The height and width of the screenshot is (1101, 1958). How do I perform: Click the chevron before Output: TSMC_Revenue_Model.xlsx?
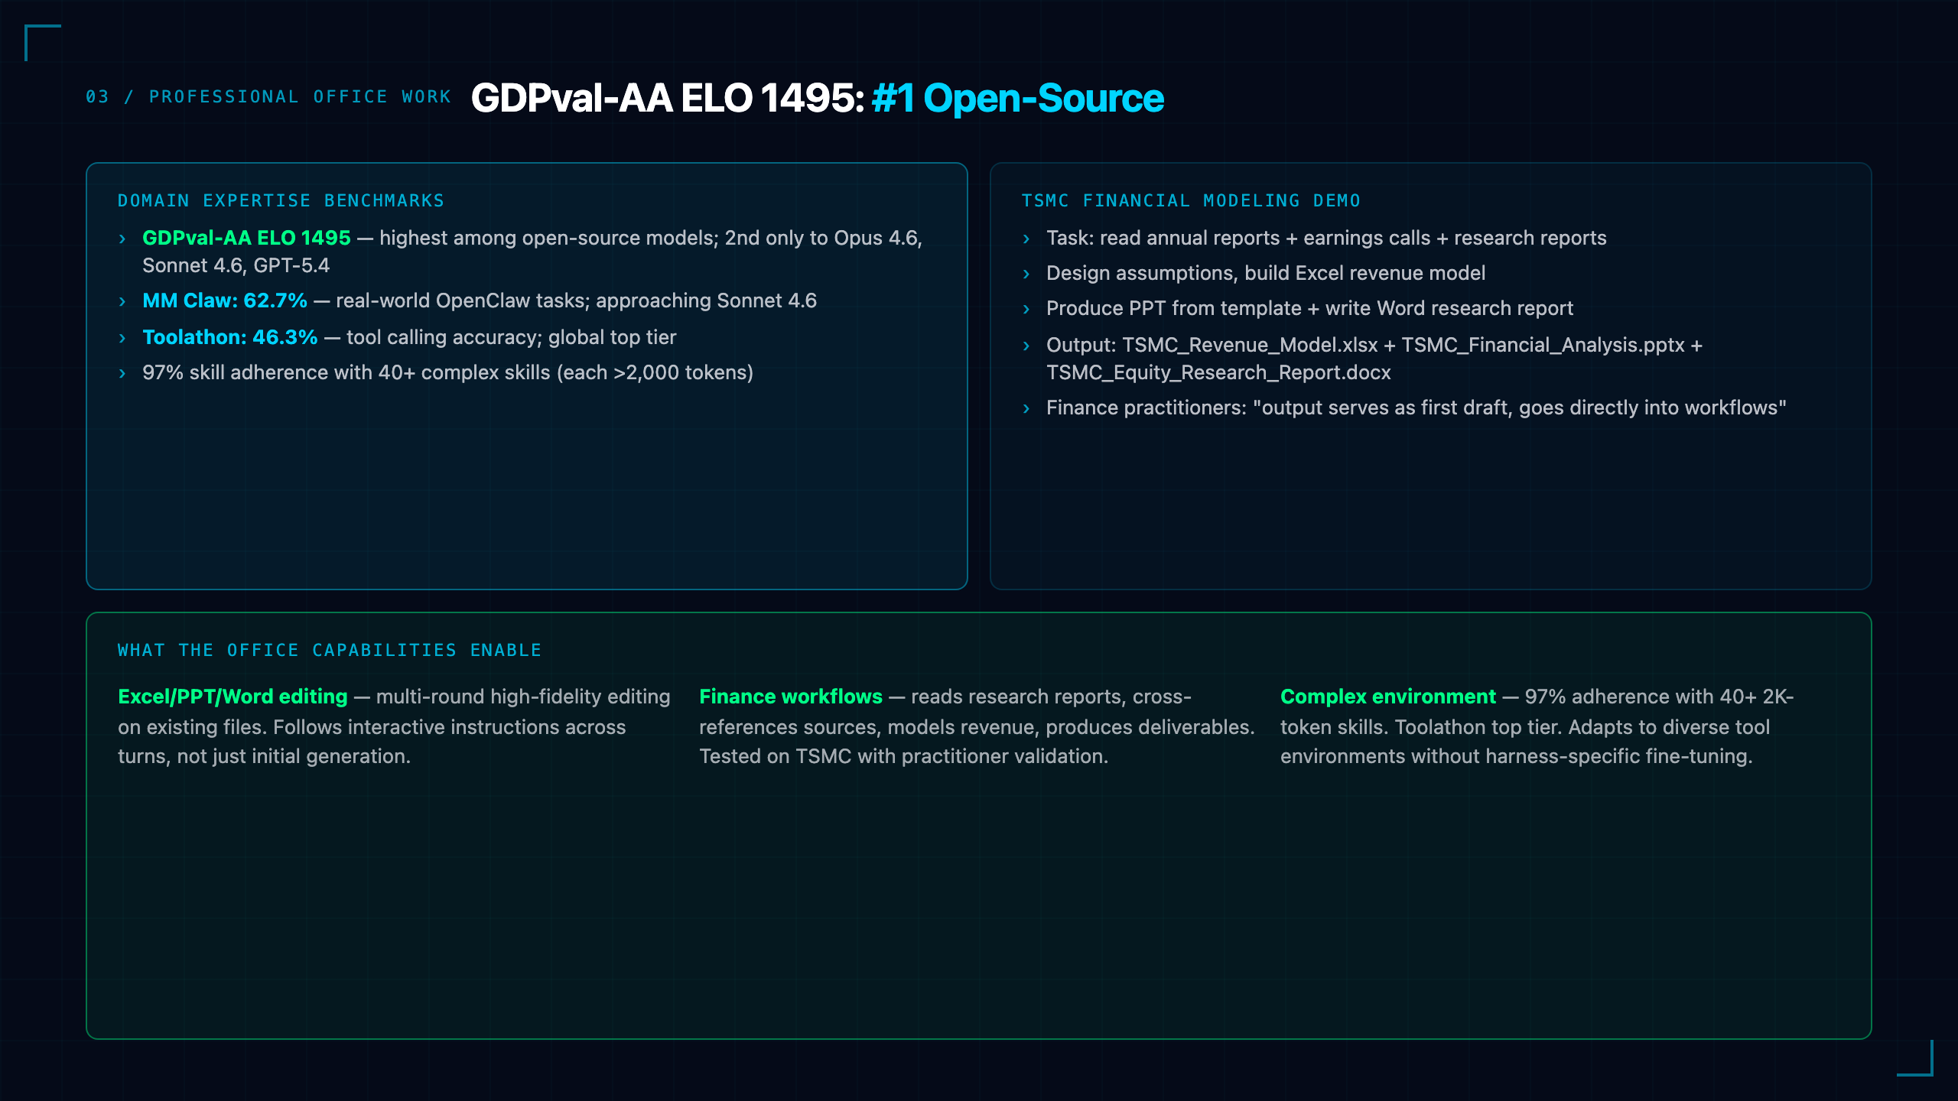(1026, 346)
